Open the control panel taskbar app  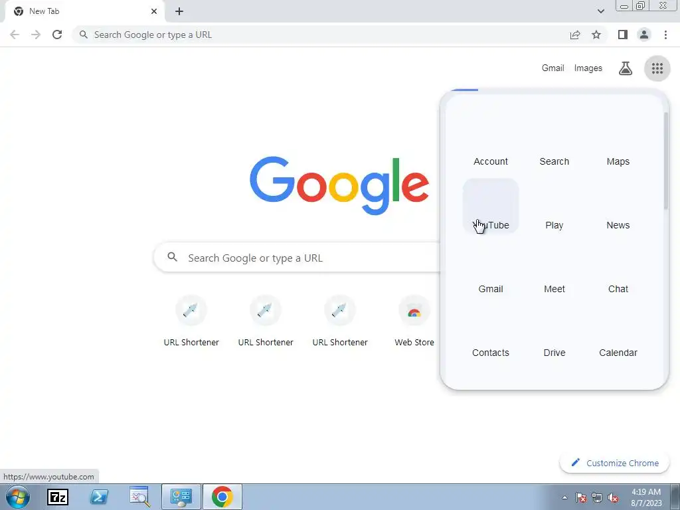tap(181, 497)
